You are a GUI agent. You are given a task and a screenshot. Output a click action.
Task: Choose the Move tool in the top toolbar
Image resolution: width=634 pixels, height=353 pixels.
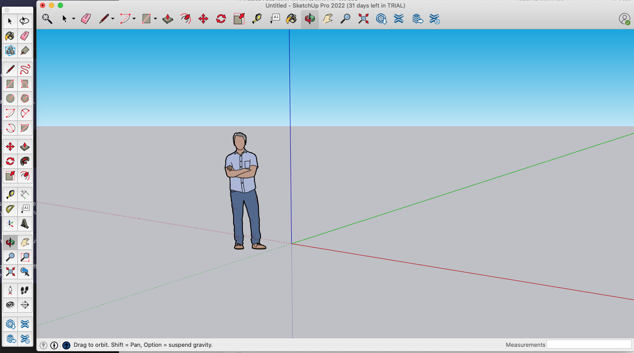pos(203,19)
